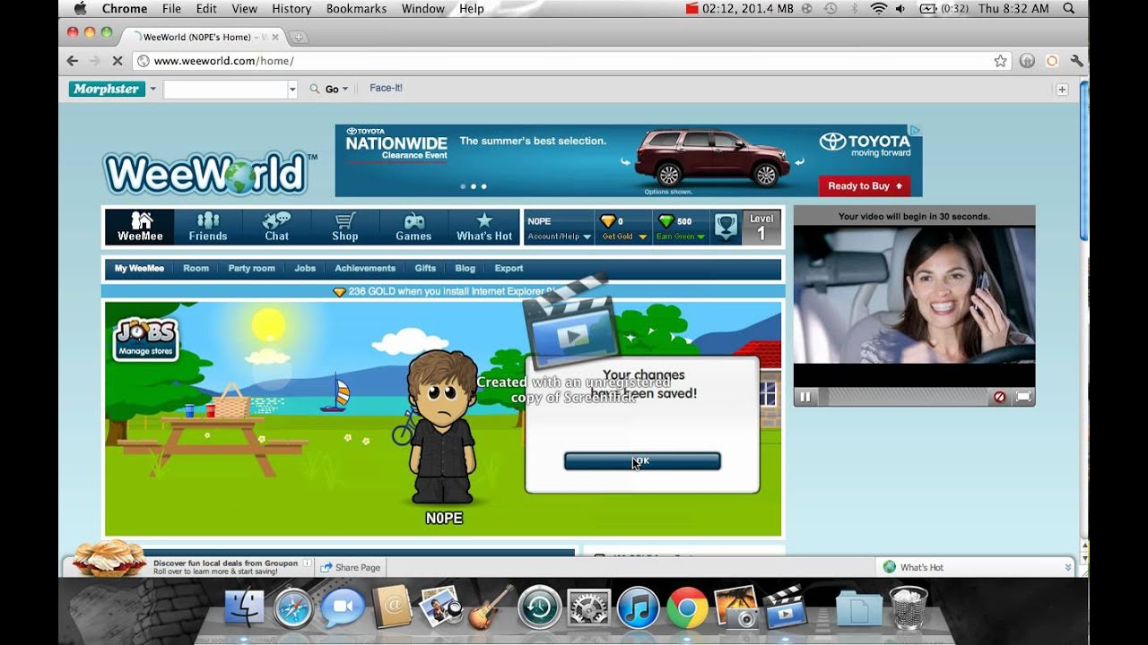Open the Export submenu item
1148x645 pixels.
coord(509,269)
